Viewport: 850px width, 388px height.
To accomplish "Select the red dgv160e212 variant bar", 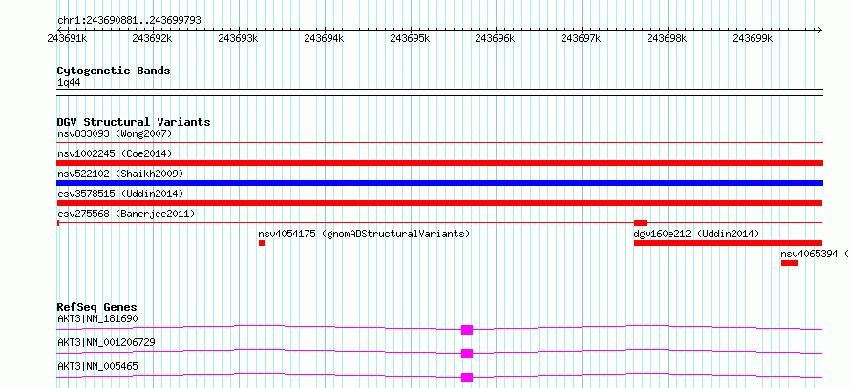I will point(728,243).
